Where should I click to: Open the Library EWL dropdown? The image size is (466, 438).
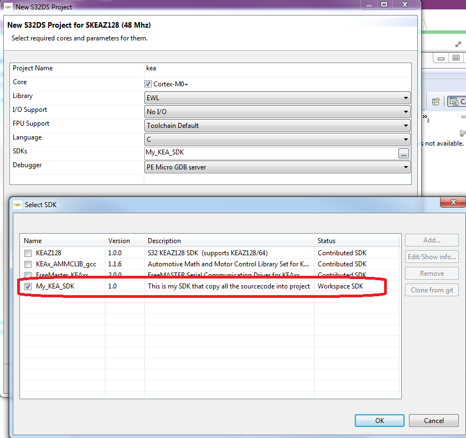(277, 98)
